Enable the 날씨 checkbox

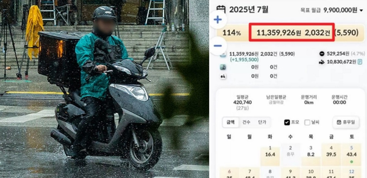tap(307, 122)
